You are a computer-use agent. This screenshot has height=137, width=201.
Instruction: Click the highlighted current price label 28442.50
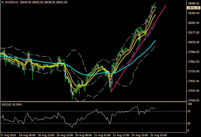pyautogui.click(x=193, y=8)
